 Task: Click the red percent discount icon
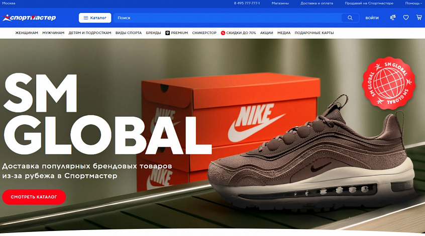[223, 33]
